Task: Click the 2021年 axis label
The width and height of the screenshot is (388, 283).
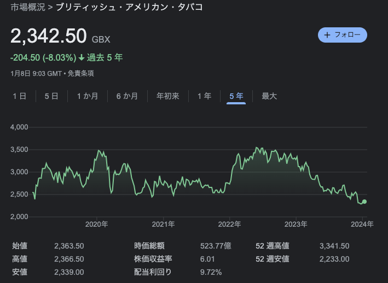Action: click(x=163, y=224)
